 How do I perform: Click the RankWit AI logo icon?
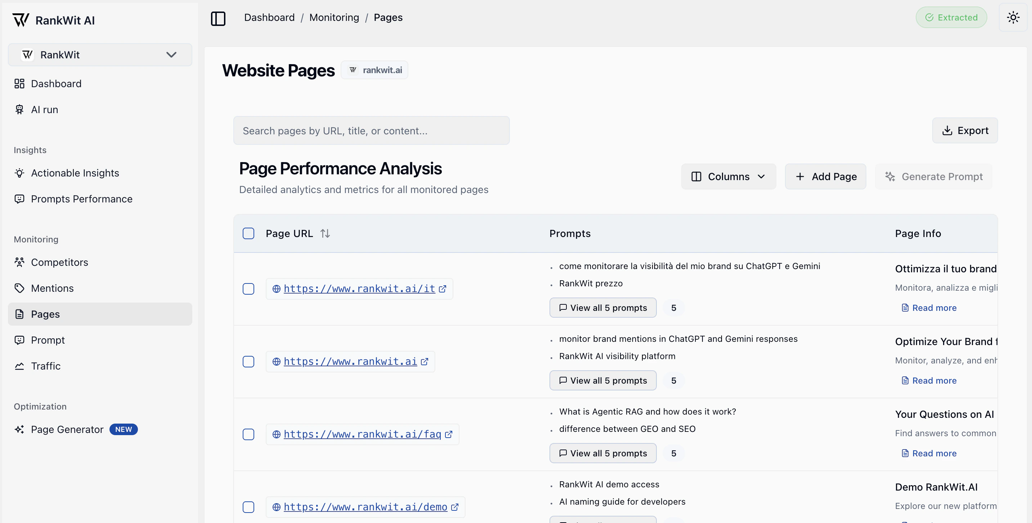click(x=21, y=20)
